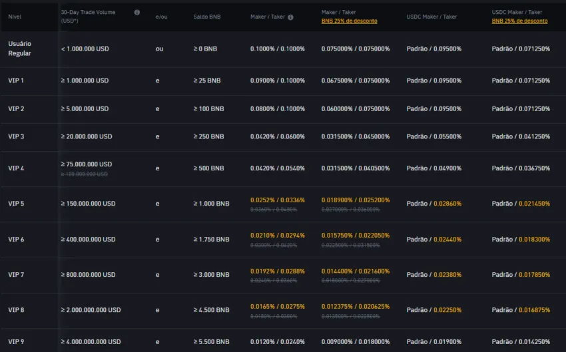Click info icon next to Maker / Taker header
This screenshot has height=352, width=566.
coord(290,17)
